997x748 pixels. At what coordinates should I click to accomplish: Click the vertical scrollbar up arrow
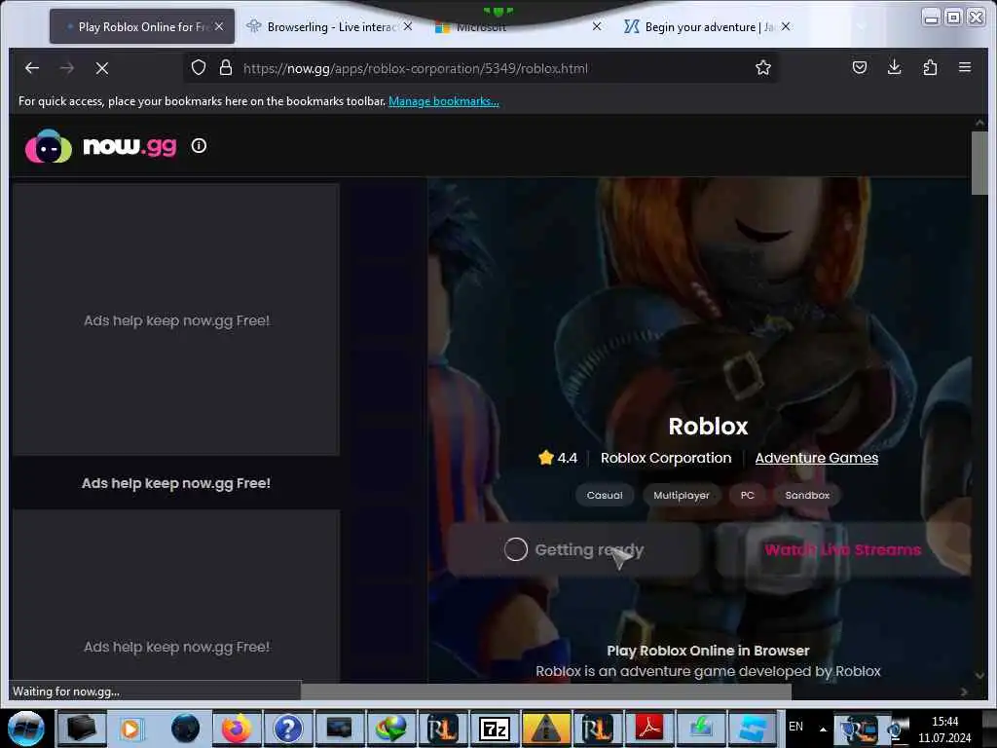click(x=979, y=123)
